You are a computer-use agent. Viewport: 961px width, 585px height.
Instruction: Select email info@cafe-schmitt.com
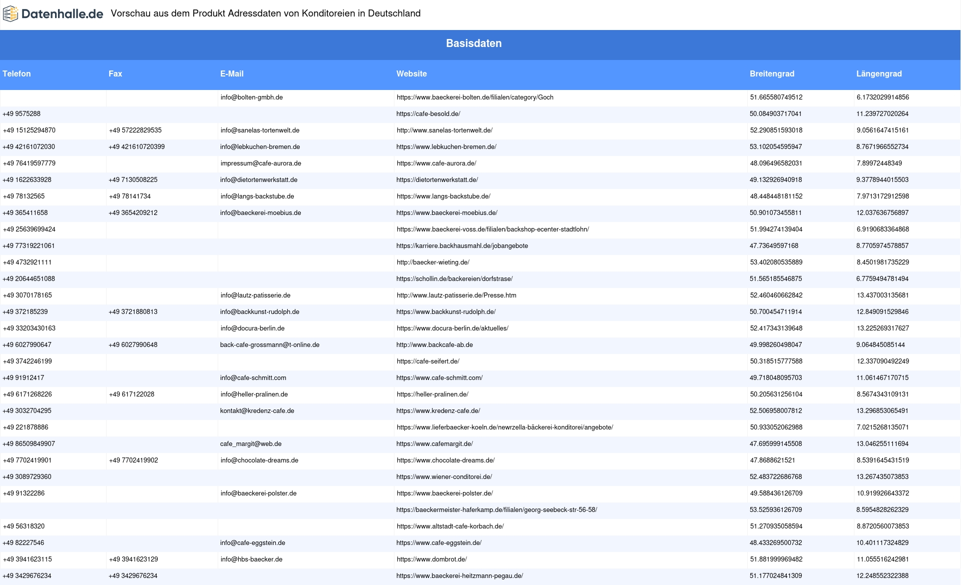253,378
